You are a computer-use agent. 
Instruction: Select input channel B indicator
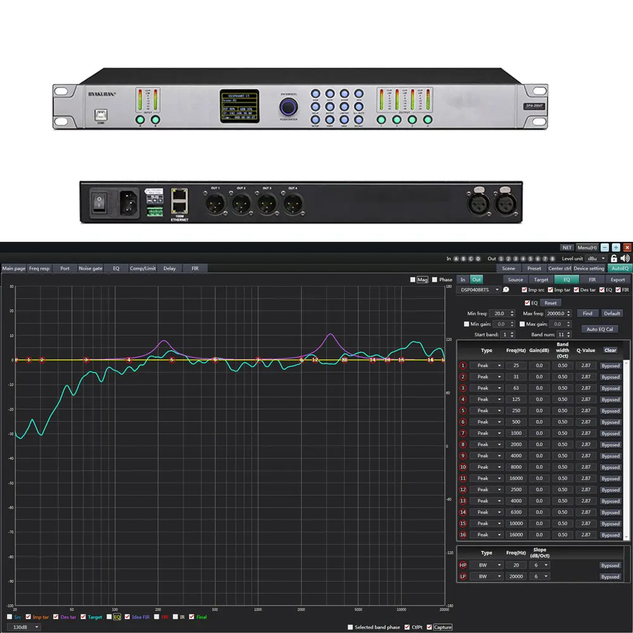tap(463, 259)
